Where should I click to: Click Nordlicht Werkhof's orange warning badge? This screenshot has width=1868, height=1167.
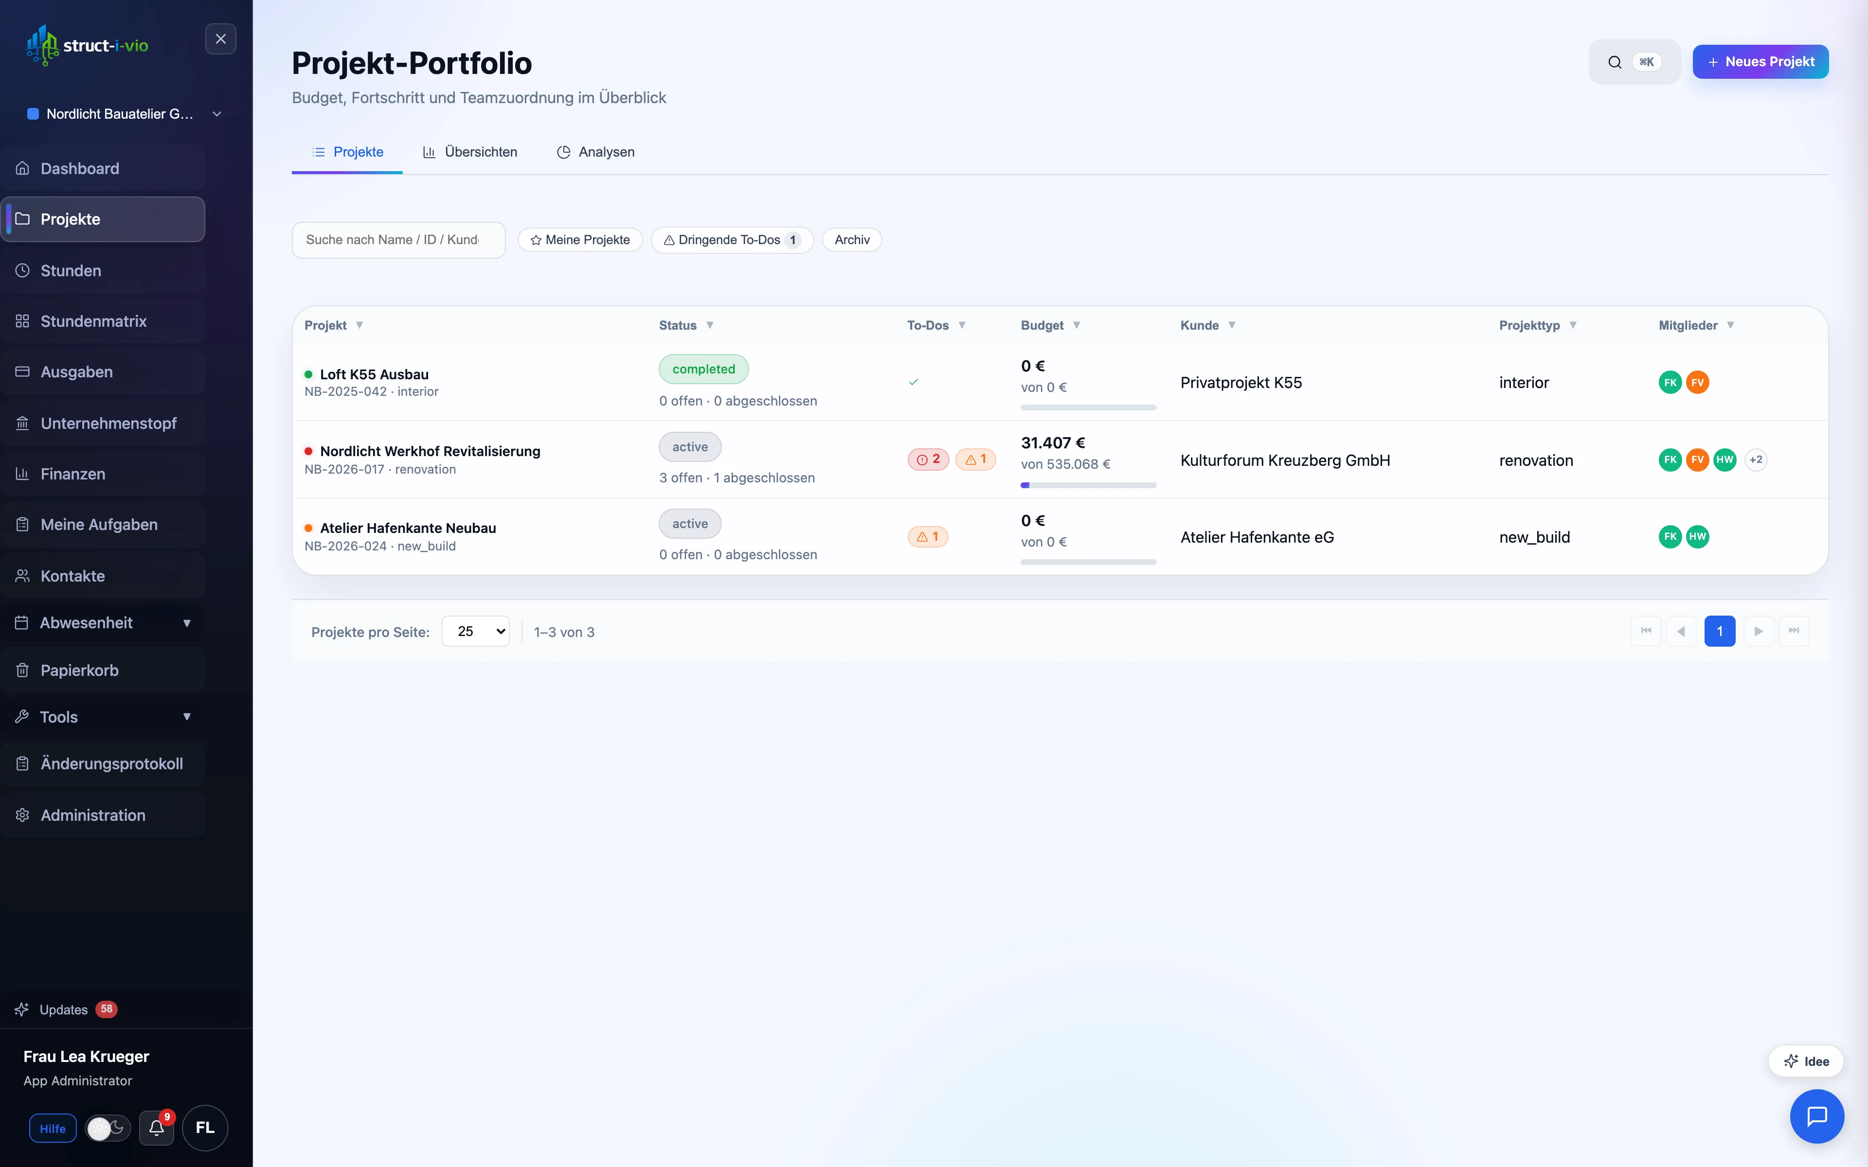[976, 459]
